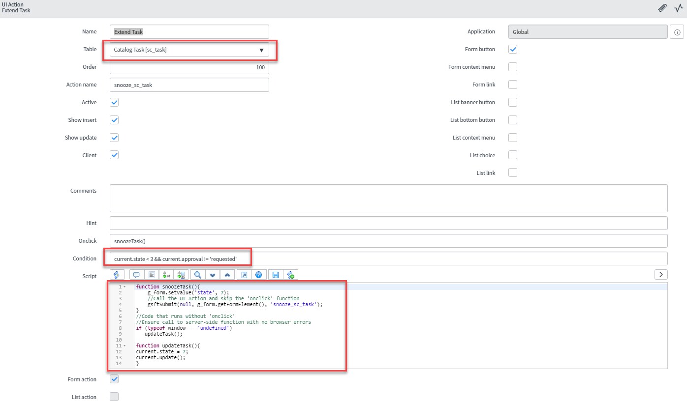This screenshot has width=687, height=401.
Task: Enable the List choice checkbox
Action: click(513, 155)
